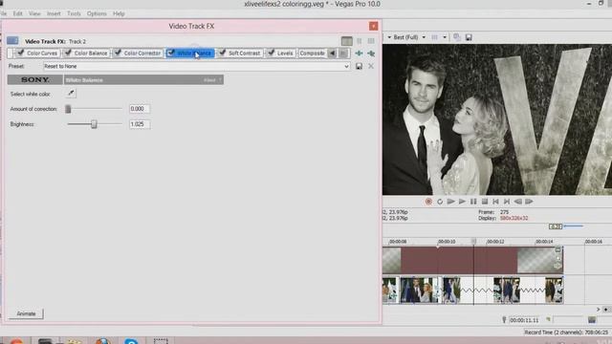Uncheck the White Balance effect
The width and height of the screenshot is (612, 344).
(170, 53)
